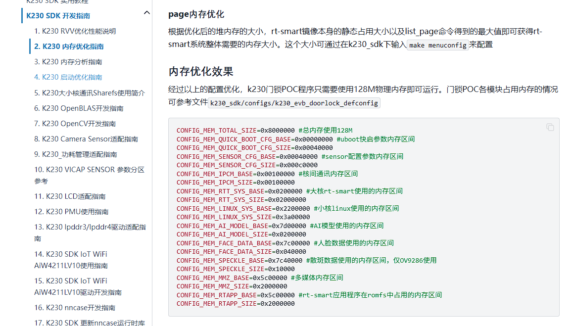Viewport: 572px width, 326px height.
Task: Navigate to 6. K230 OpenBLAS开发指南
Action: 79,108
